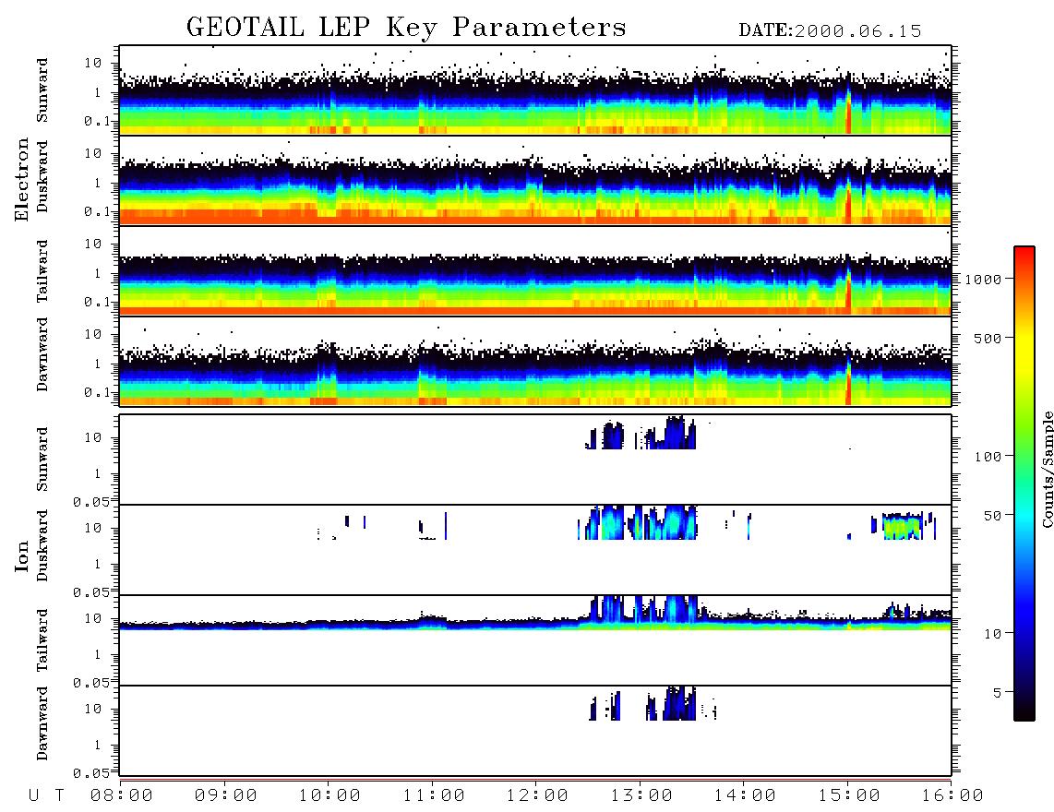1054x812 pixels.
Task: Select the Electron "Dawnward" axis label
Action: point(42,354)
